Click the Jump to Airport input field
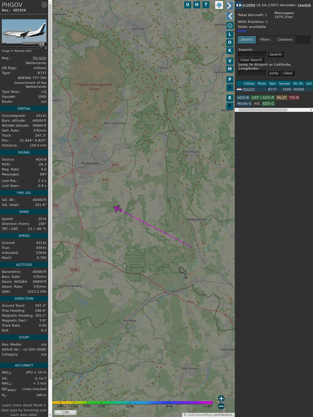 tap(252, 73)
